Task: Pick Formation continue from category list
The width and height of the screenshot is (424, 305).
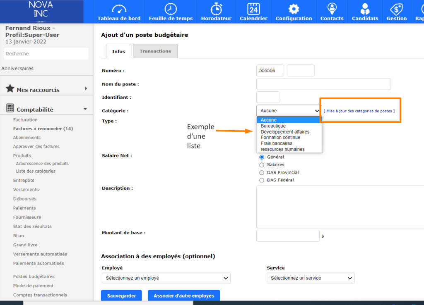Action: coord(280,138)
